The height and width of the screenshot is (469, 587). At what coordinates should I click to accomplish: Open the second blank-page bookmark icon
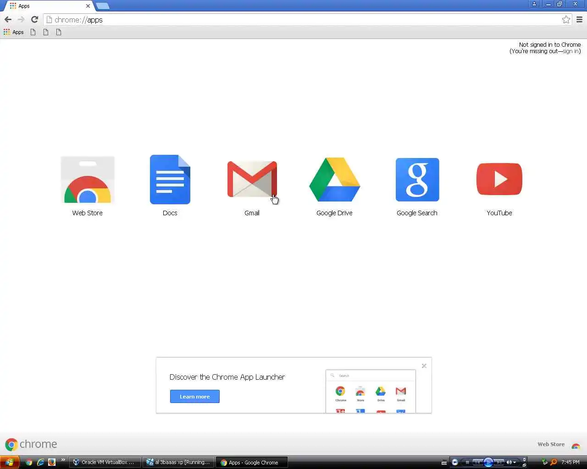[x=46, y=32]
